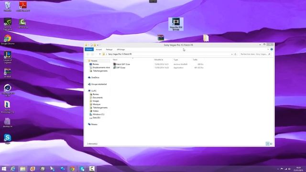The height and width of the screenshot is (172, 306).
Task: Open the Partage ribbon tab
Action: pyautogui.click(x=109, y=50)
